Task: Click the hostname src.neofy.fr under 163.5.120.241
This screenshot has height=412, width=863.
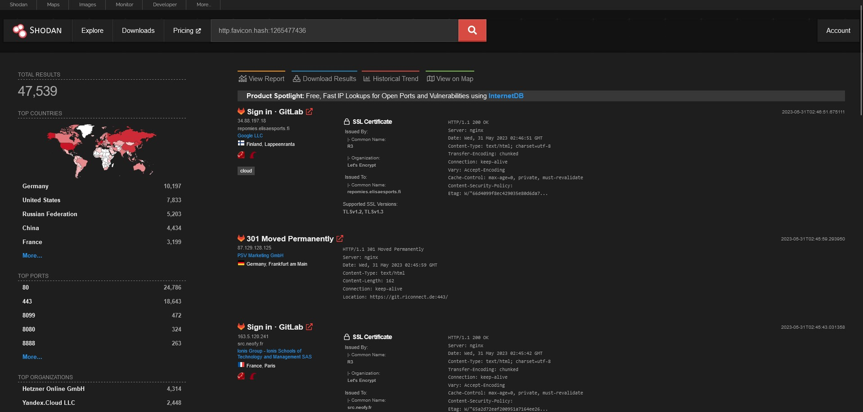Action: (250, 343)
